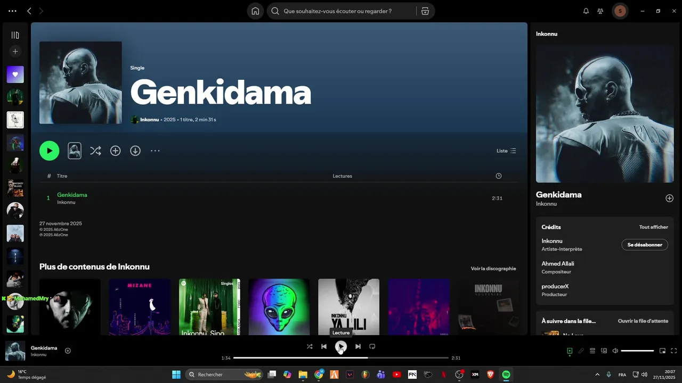
Task: Go back with the left arrow
Action: (x=29, y=11)
